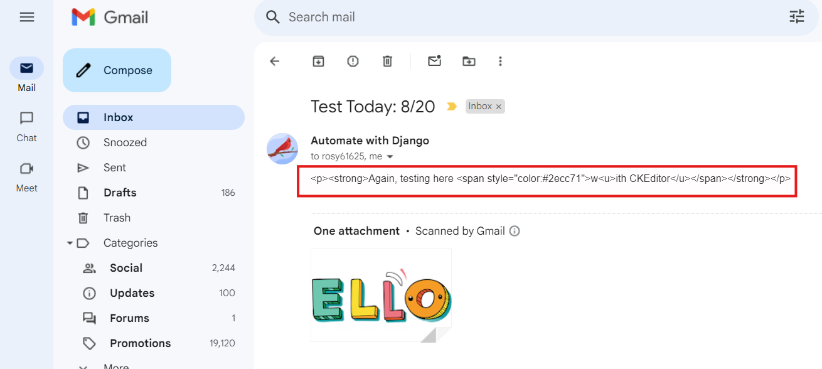Click the Compose button

click(117, 70)
